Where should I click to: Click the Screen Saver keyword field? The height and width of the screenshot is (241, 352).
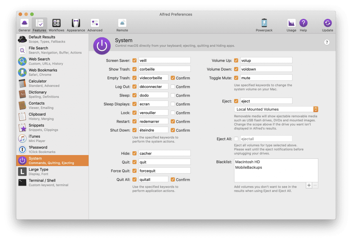click(165, 61)
